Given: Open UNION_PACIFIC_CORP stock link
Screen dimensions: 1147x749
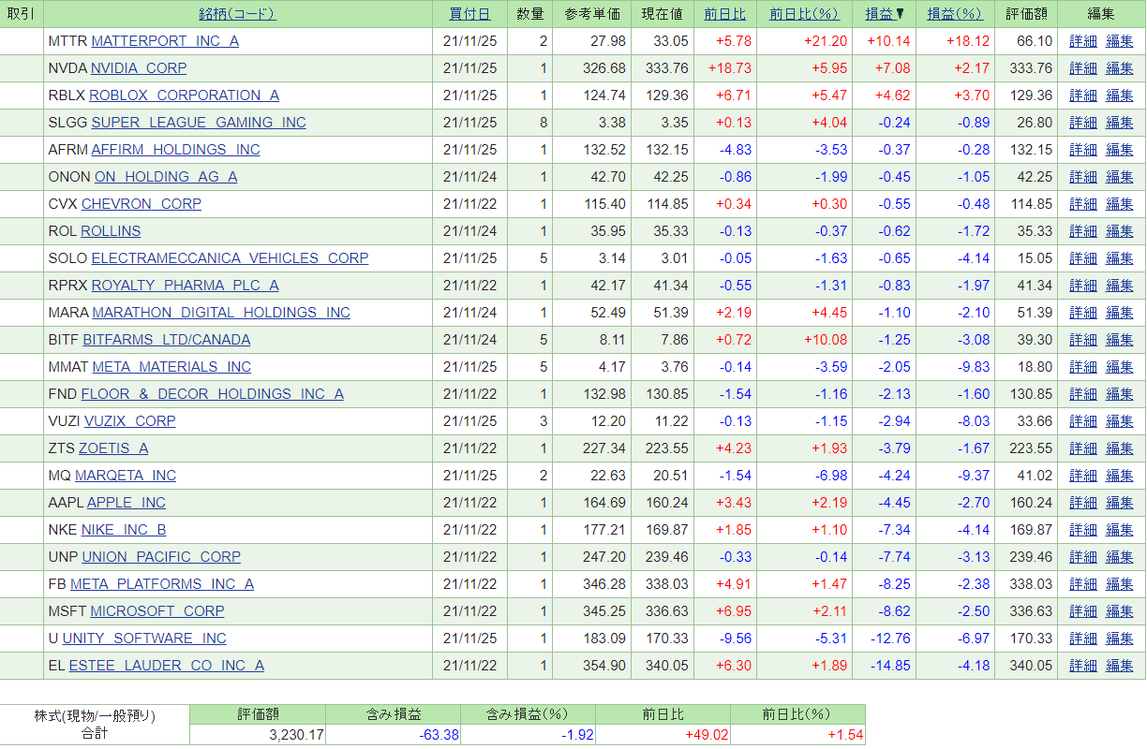Looking at the screenshot, I should pos(161,557).
